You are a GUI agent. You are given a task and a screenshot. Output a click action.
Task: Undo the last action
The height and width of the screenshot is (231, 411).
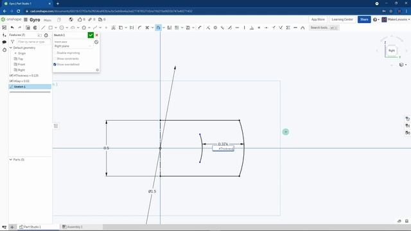tap(12, 28)
